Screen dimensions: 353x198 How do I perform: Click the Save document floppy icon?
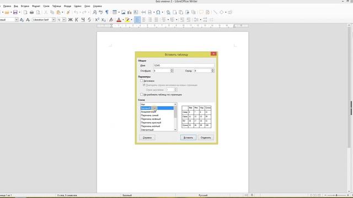point(15,12)
